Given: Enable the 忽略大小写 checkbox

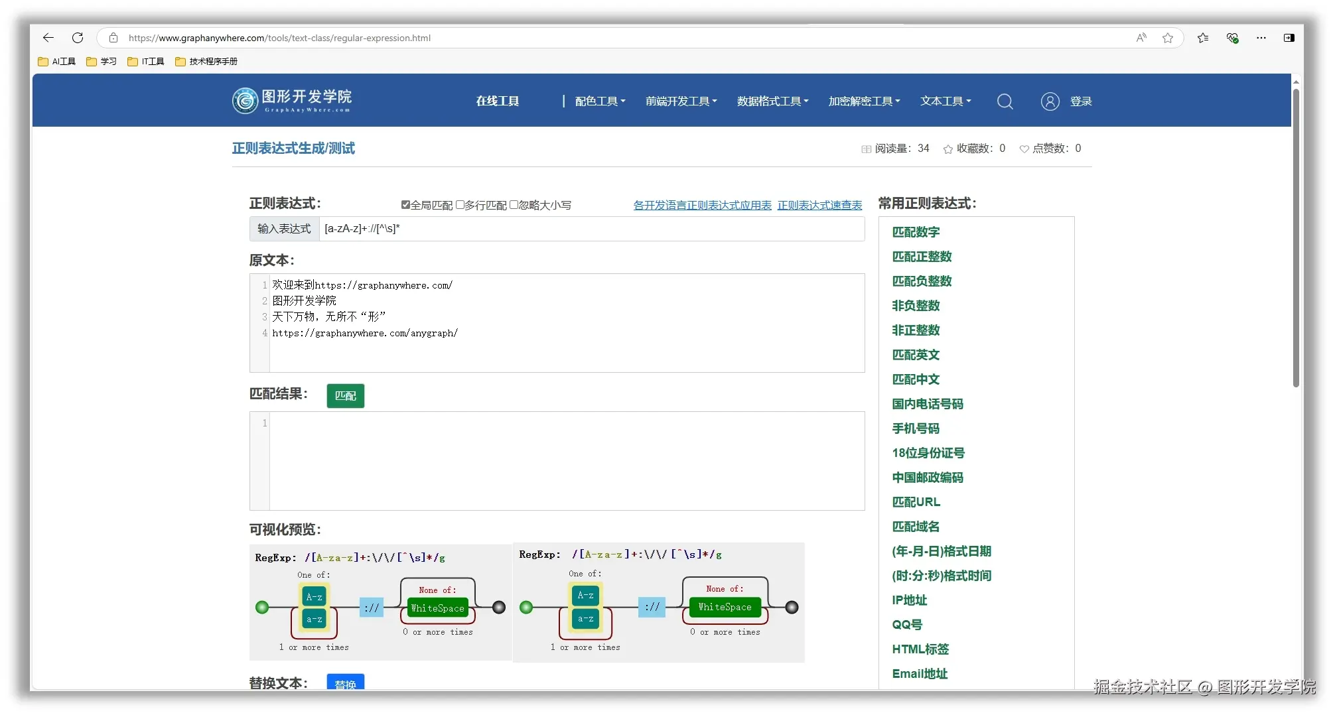Looking at the screenshot, I should 514,205.
